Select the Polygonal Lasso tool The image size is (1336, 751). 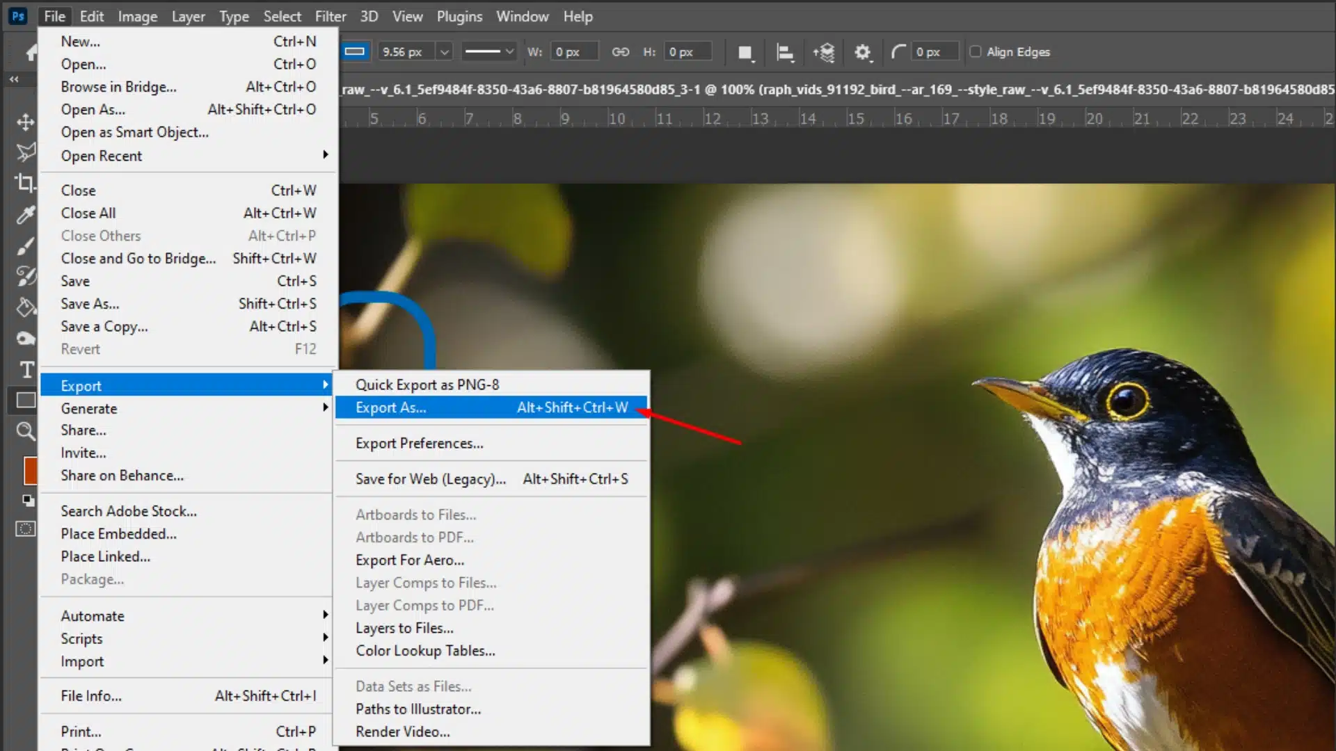click(26, 152)
